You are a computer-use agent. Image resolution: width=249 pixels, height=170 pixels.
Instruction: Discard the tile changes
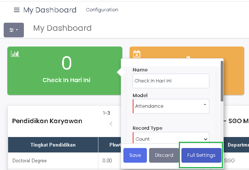(164, 155)
